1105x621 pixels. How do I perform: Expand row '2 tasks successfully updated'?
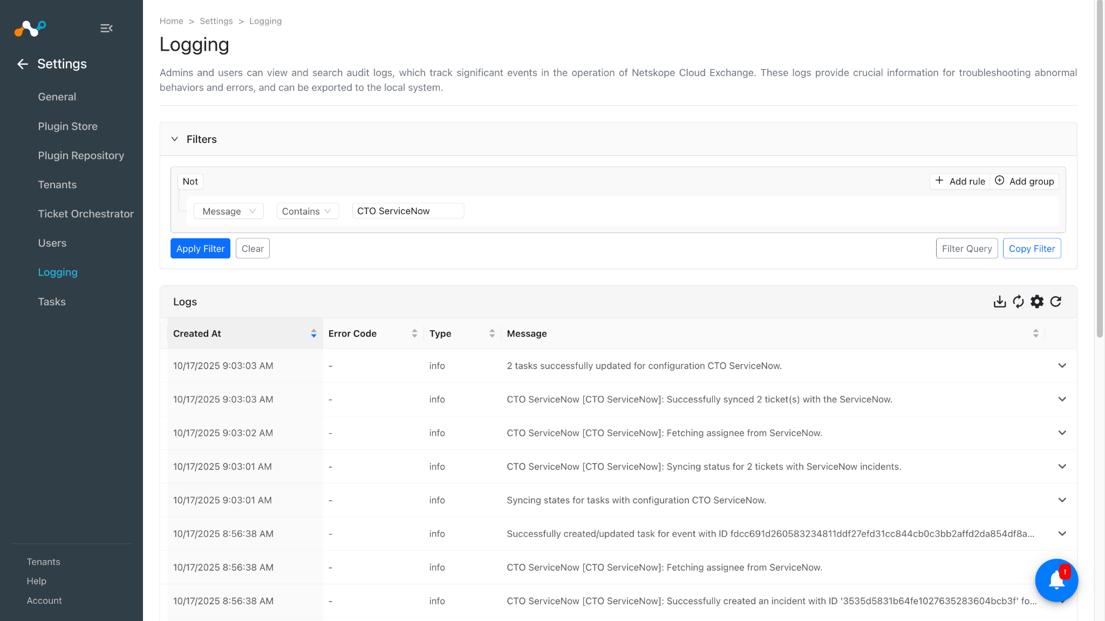point(1062,366)
